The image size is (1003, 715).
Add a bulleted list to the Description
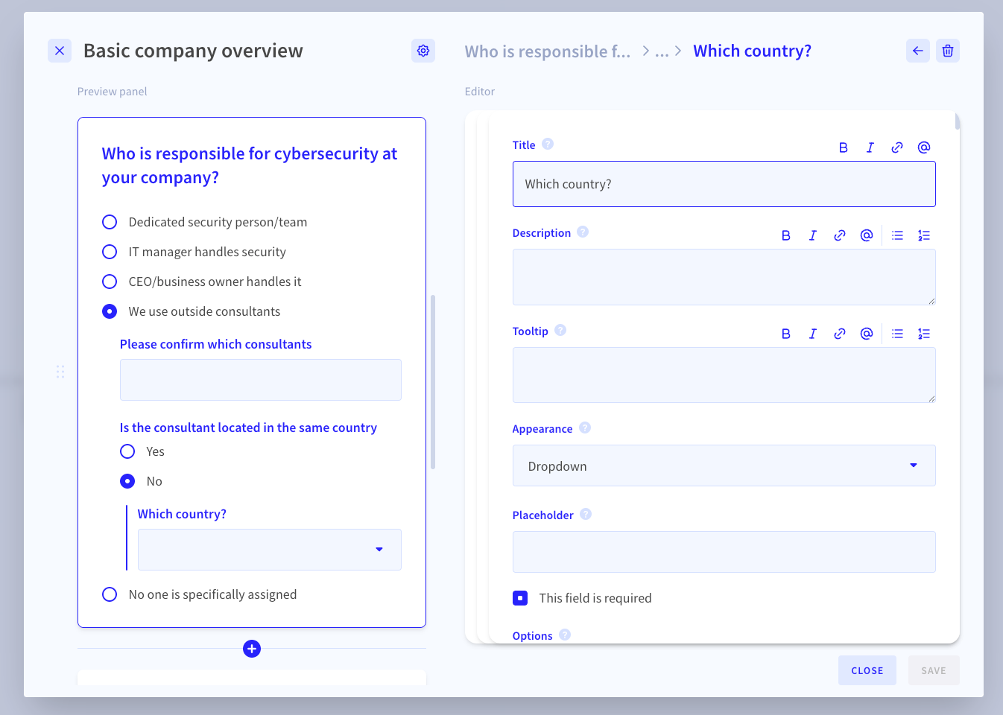(897, 235)
